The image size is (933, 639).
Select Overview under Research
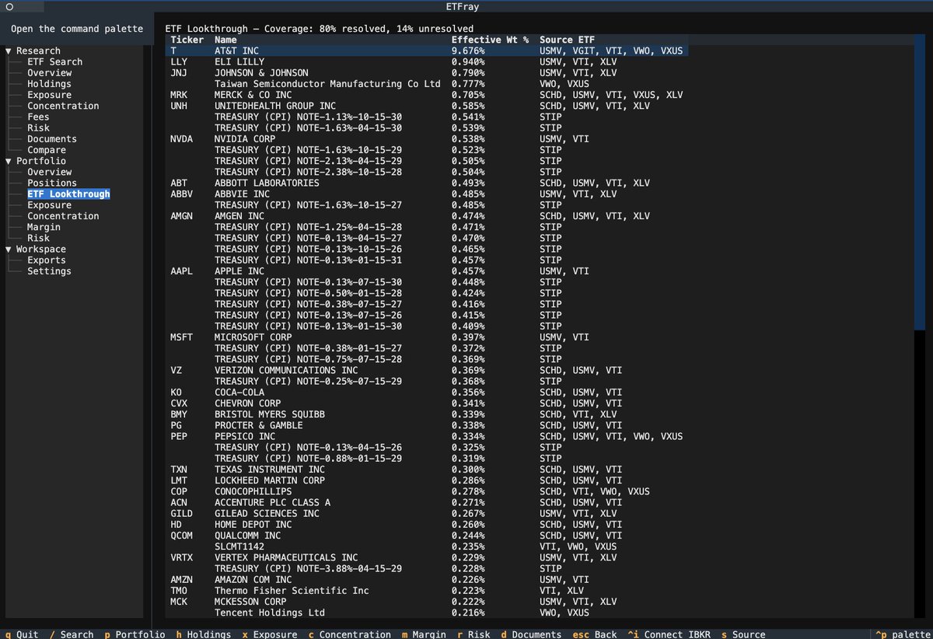[x=49, y=73]
